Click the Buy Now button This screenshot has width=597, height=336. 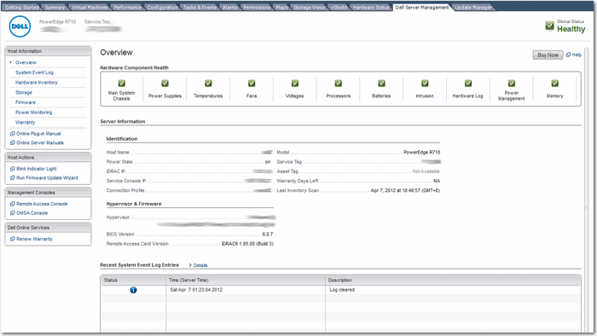548,55
